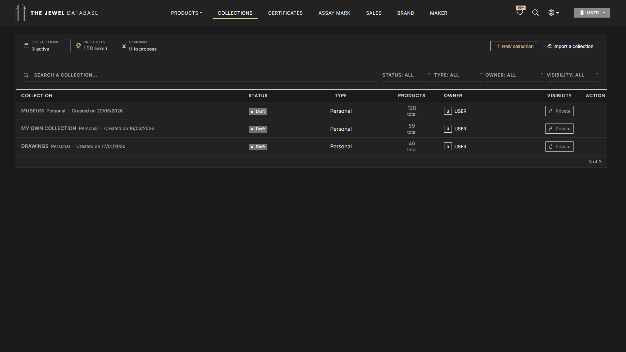This screenshot has height=352, width=626.
Task: Click the 46 total product count
Action: pos(412,146)
